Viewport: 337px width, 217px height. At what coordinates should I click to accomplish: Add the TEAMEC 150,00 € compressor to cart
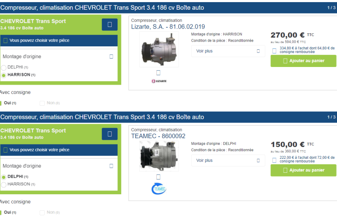point(303,170)
